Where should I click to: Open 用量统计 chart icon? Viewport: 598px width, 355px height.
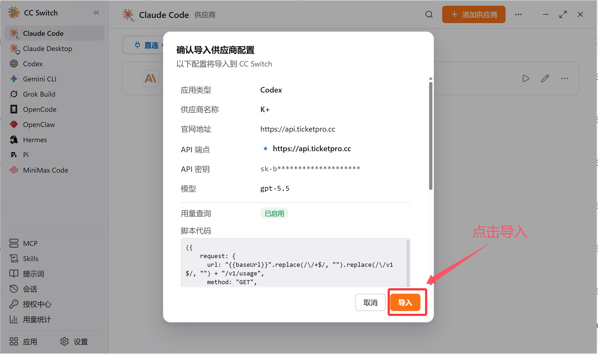[14, 319]
